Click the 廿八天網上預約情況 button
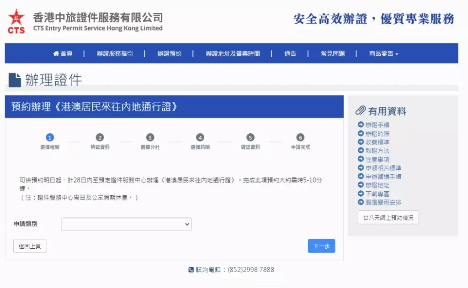The image size is (468, 288). point(388,218)
